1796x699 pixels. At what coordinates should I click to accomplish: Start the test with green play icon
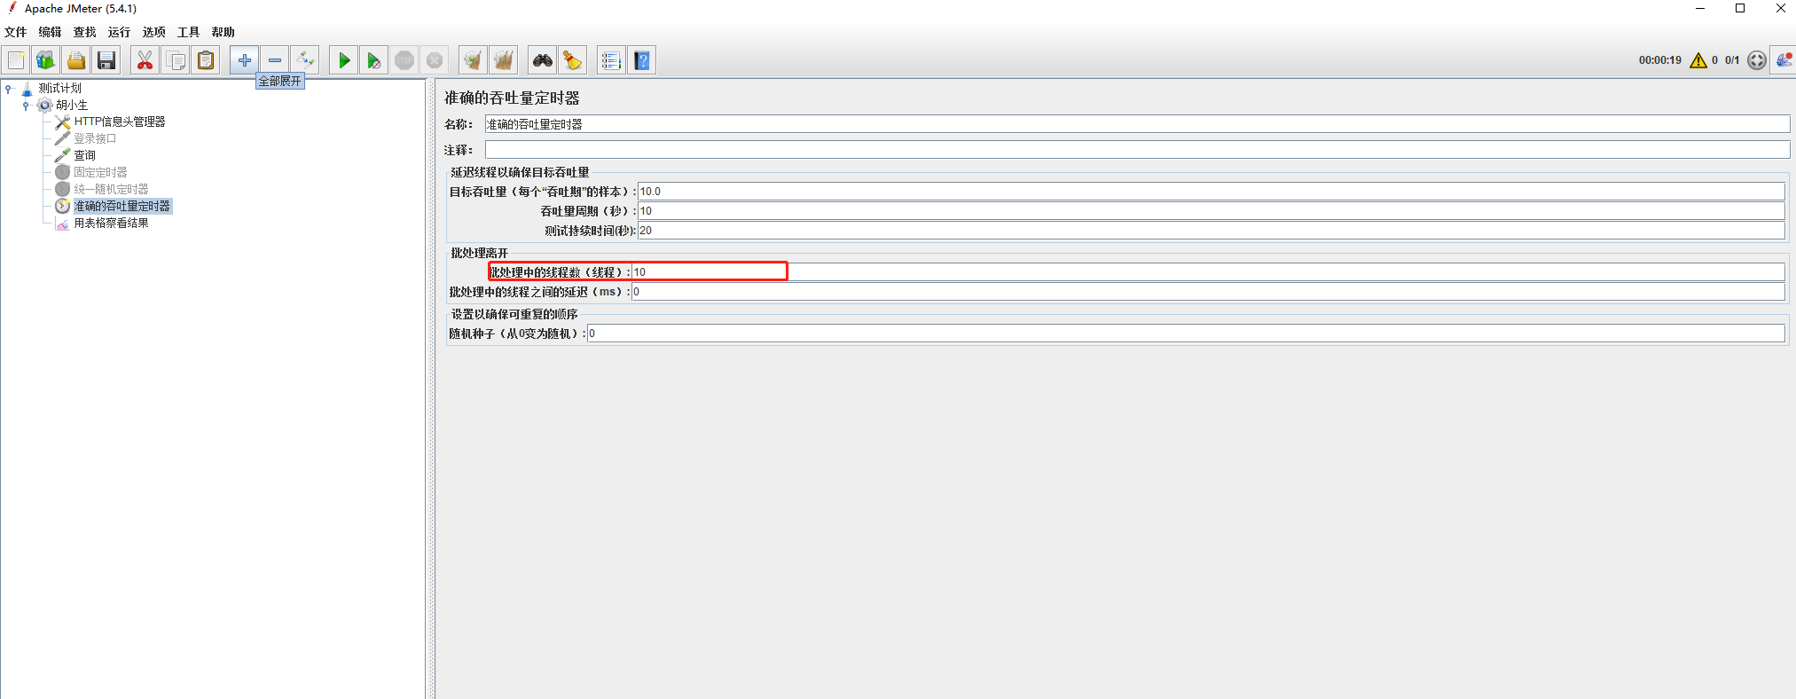click(x=344, y=60)
